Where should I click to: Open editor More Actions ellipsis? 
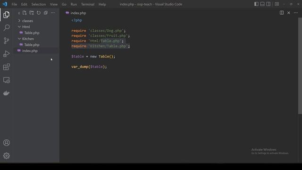pos(296,13)
